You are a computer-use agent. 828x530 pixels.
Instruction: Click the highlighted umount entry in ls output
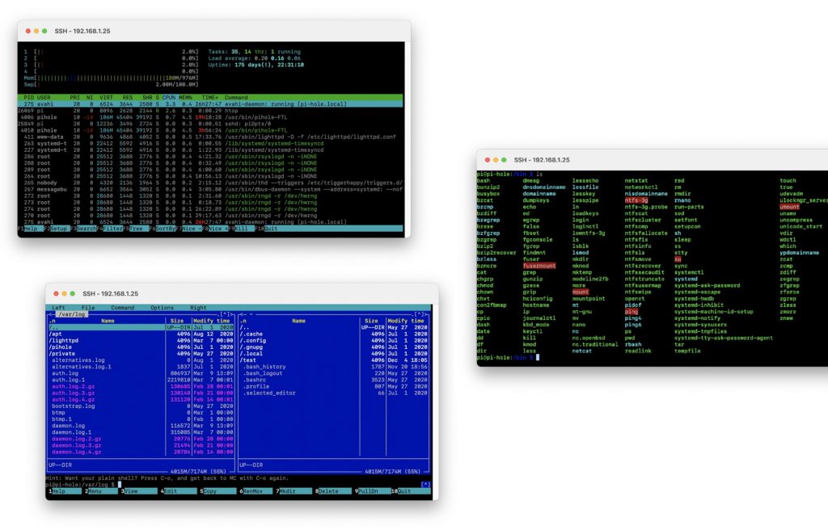click(789, 207)
